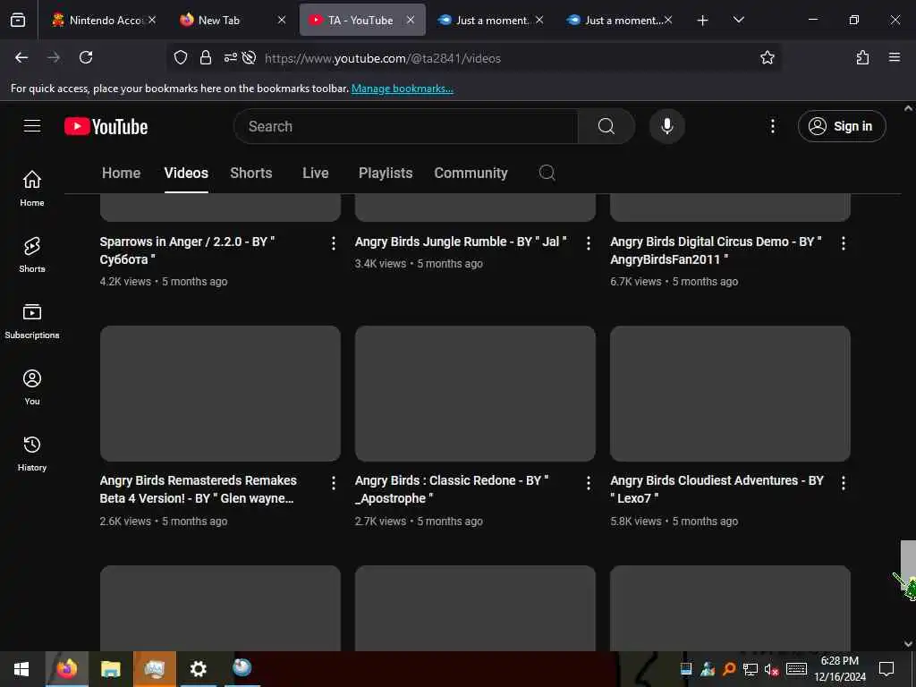Open Subscriptions in the sidebar
916x687 pixels.
pos(32,321)
